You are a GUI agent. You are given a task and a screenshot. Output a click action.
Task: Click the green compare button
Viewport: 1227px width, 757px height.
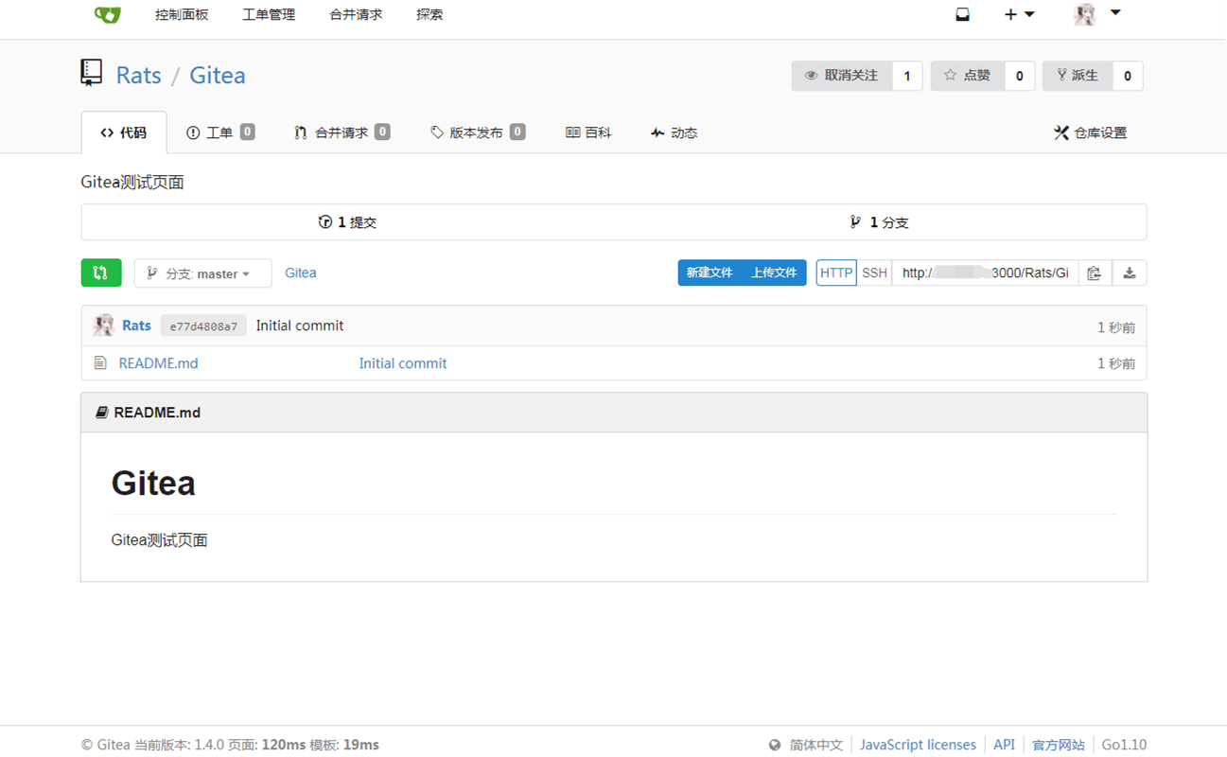click(101, 273)
